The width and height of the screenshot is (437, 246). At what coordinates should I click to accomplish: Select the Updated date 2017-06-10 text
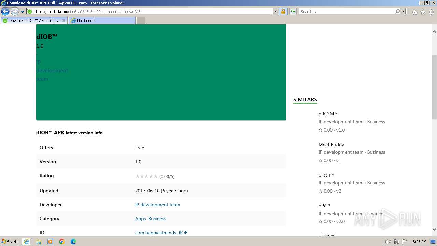point(161,191)
